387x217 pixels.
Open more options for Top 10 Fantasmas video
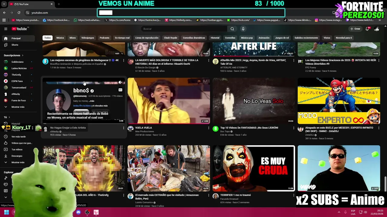pyautogui.click(x=294, y=128)
